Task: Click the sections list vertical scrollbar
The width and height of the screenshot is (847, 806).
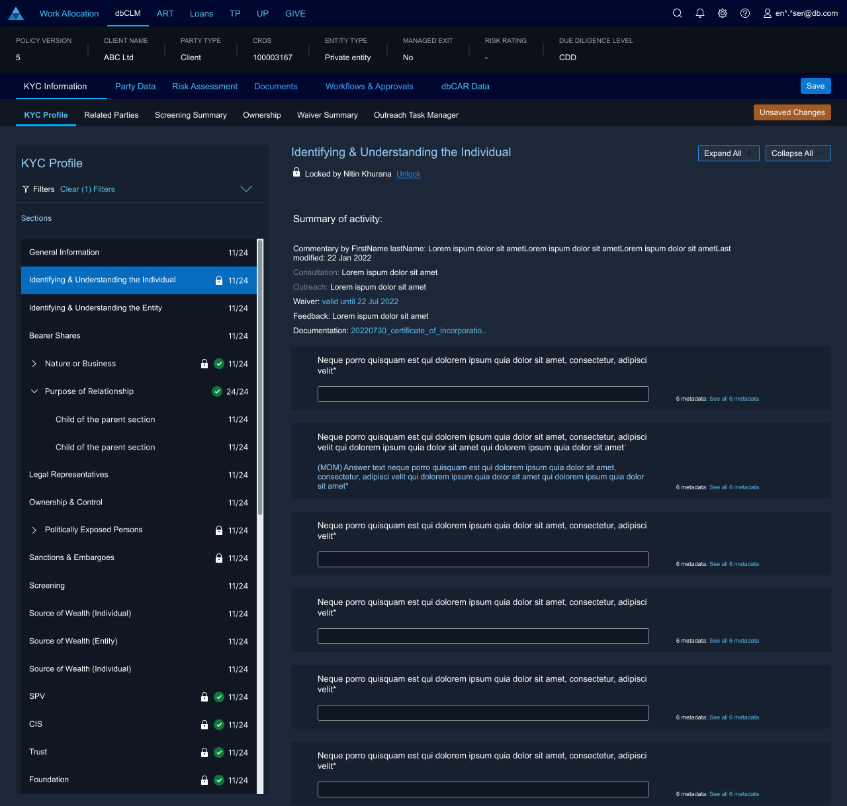Action: (260, 377)
